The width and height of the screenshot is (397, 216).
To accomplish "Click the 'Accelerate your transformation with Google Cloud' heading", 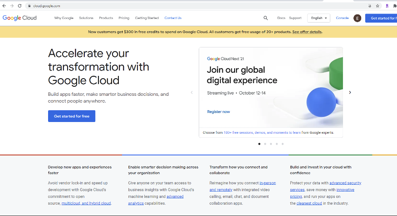I will coord(98,67).
